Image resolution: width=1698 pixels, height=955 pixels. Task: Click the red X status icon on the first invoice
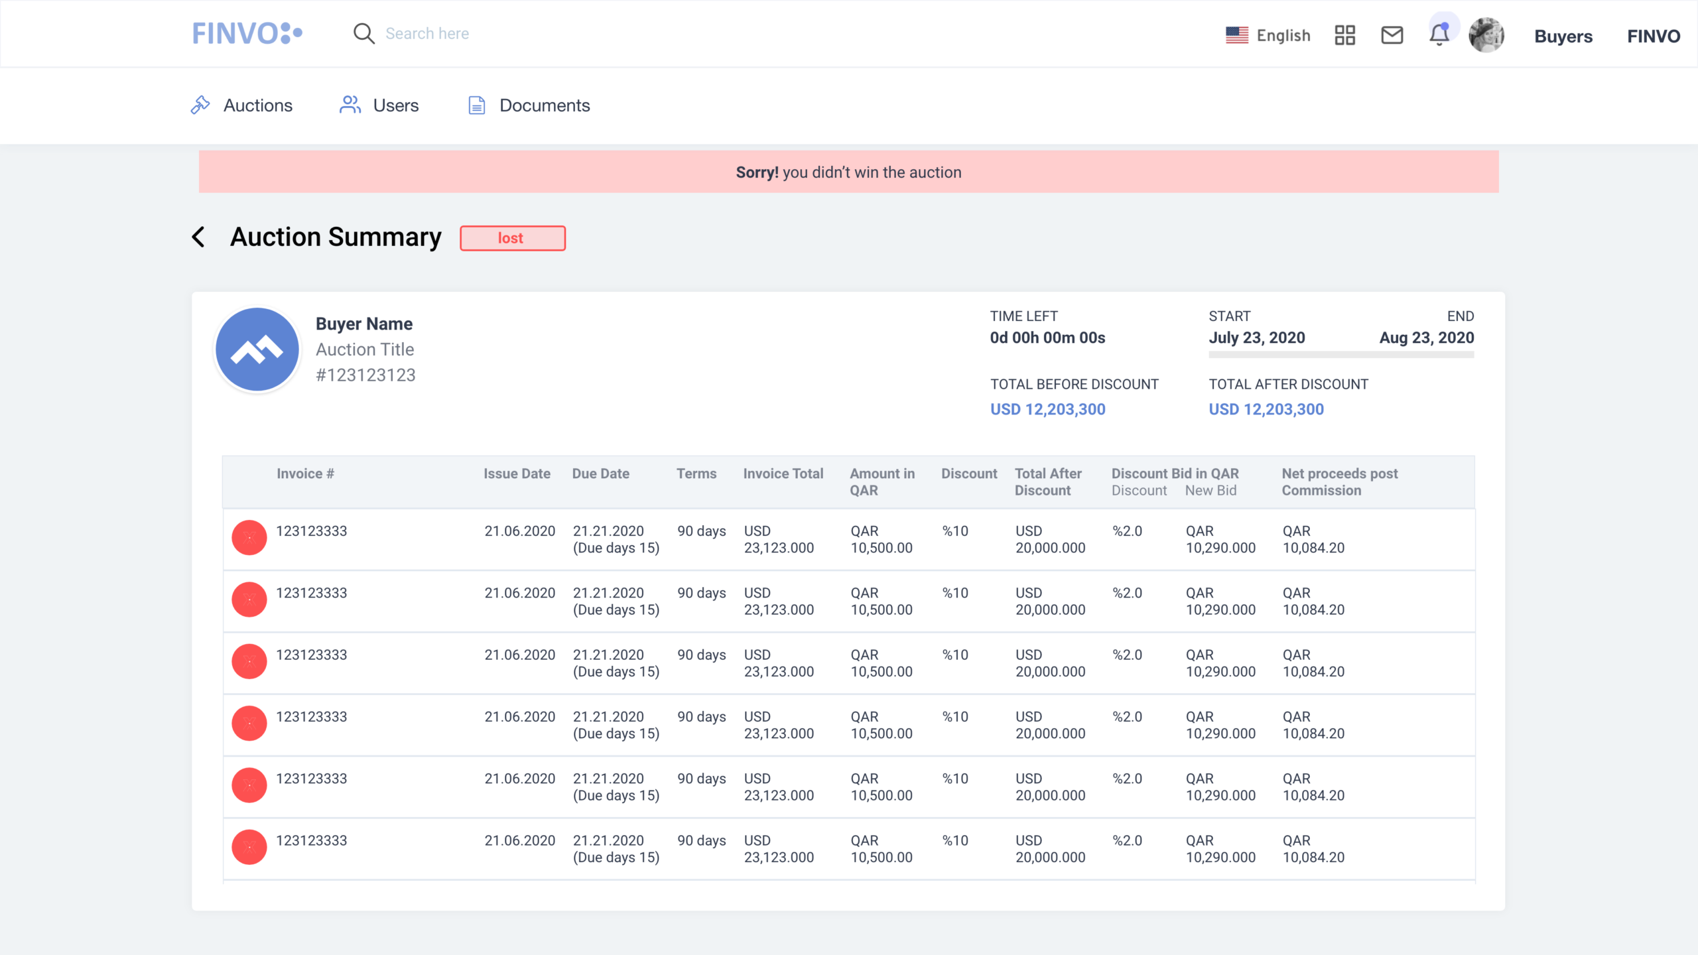click(x=249, y=538)
